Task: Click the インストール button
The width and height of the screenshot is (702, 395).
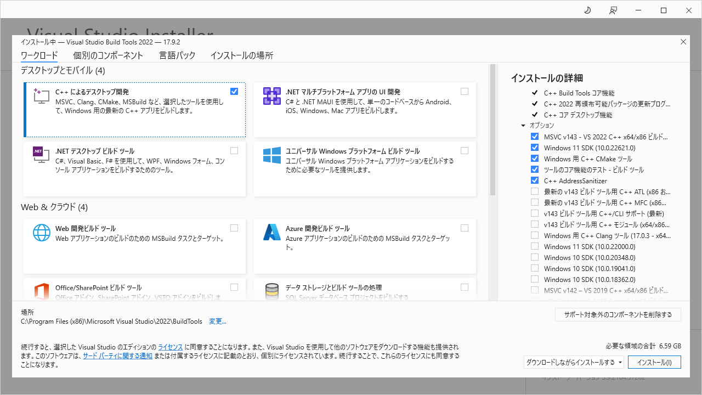Action: pyautogui.click(x=654, y=362)
